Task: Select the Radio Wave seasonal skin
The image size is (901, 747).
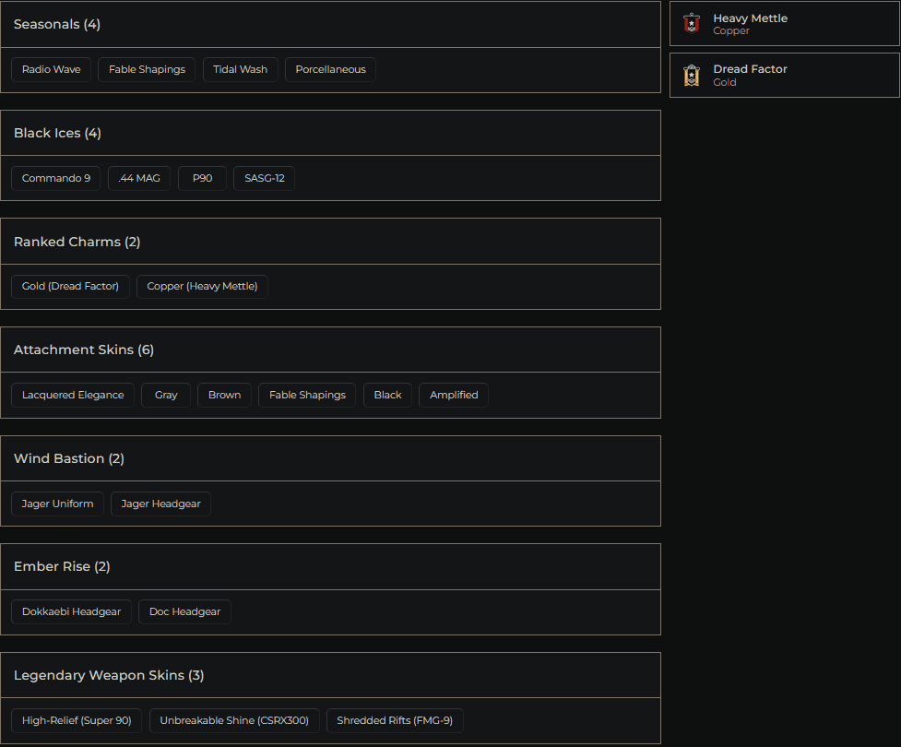Action: [51, 68]
